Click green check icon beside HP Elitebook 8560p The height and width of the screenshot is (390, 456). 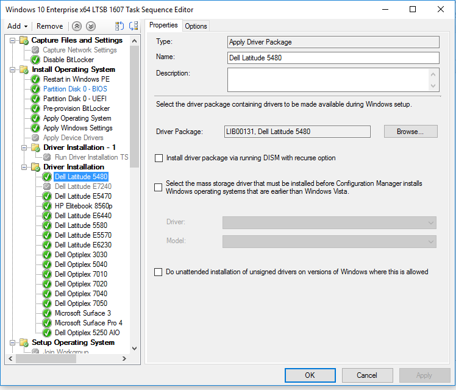point(47,206)
